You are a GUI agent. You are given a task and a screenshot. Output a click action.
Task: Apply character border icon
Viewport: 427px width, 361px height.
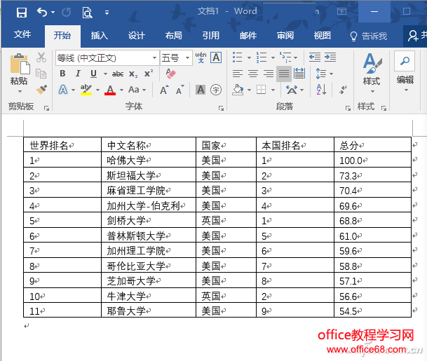point(216,57)
